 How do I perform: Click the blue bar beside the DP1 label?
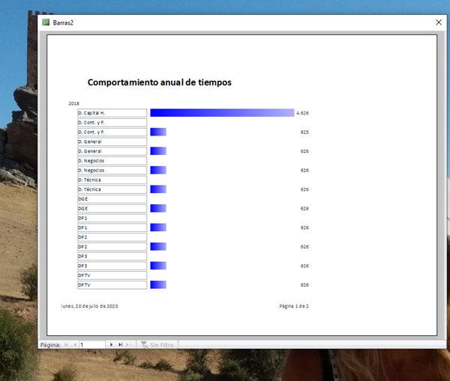coord(158,228)
